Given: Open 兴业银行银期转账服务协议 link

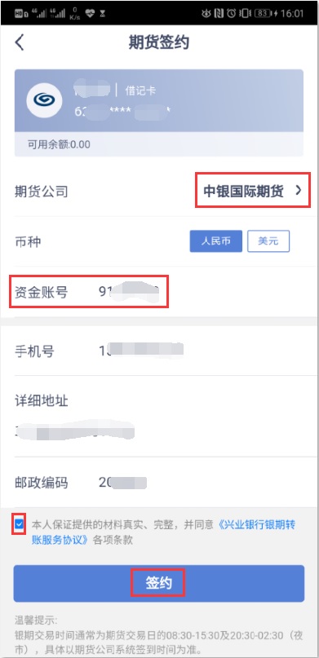Looking at the screenshot, I should tap(164, 532).
